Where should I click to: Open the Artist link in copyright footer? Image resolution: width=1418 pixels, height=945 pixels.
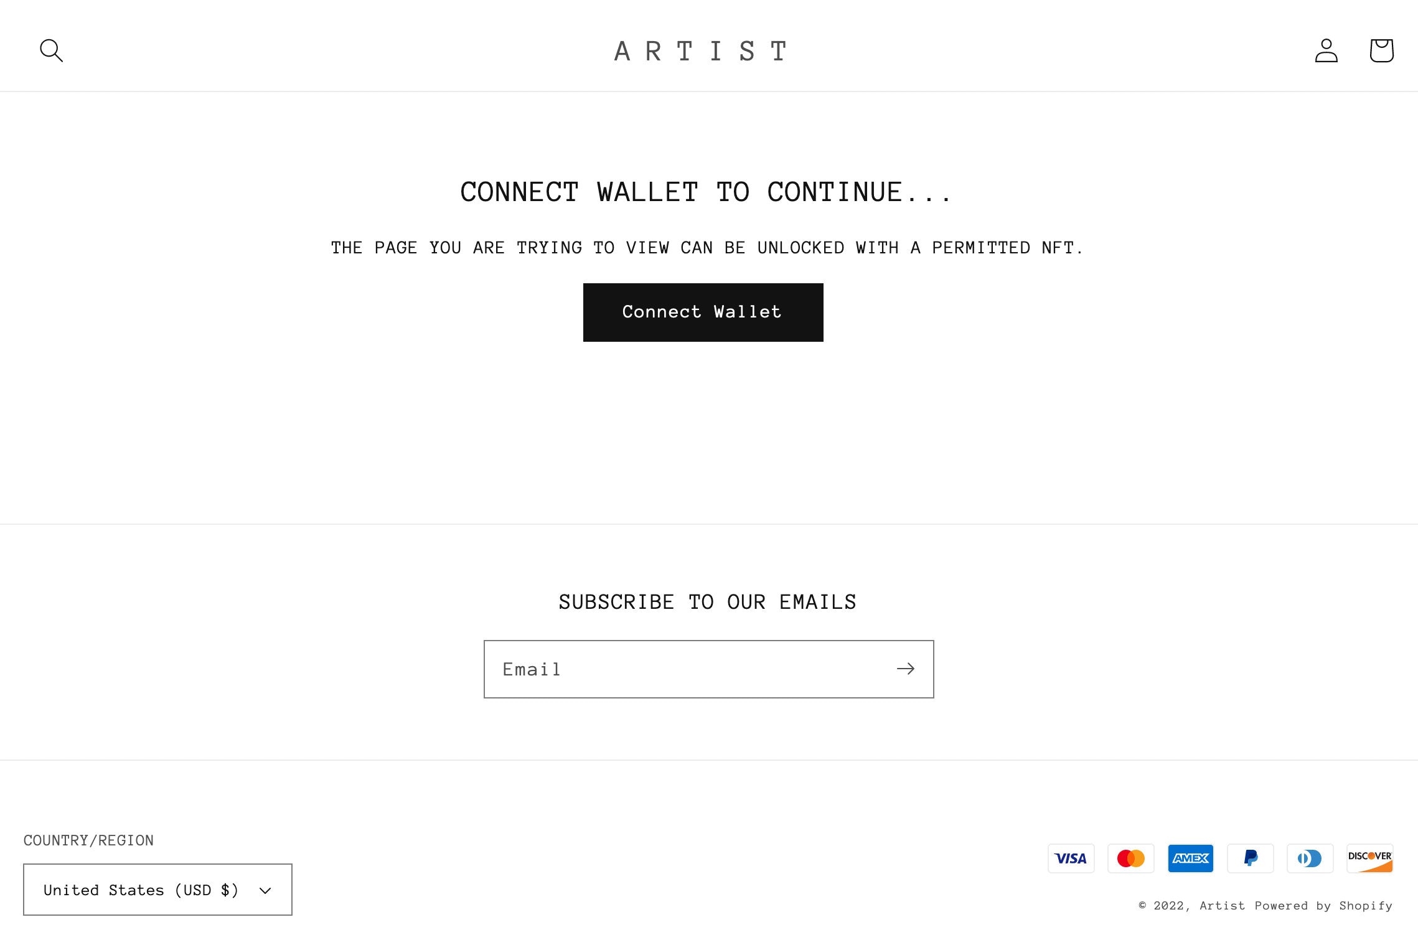point(1222,906)
